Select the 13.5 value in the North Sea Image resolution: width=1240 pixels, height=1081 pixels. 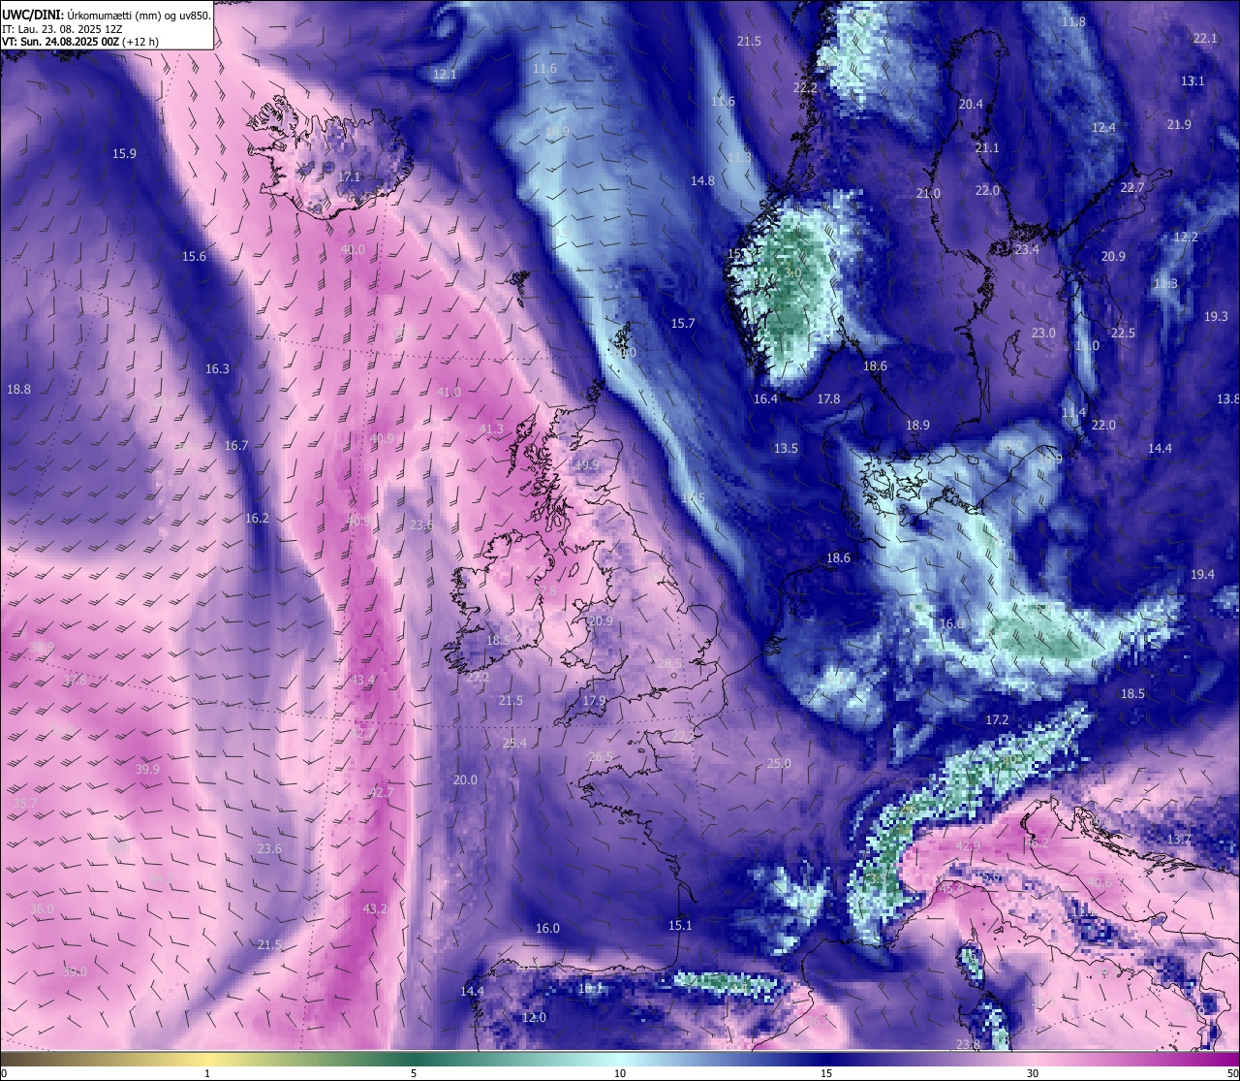[786, 448]
